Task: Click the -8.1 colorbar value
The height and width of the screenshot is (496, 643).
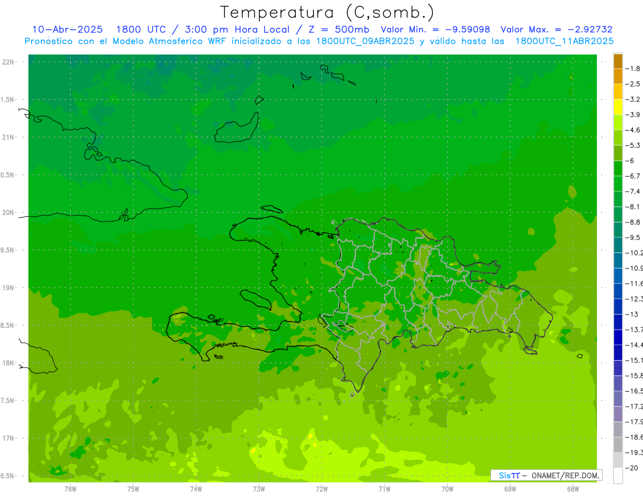Action: coord(633,207)
